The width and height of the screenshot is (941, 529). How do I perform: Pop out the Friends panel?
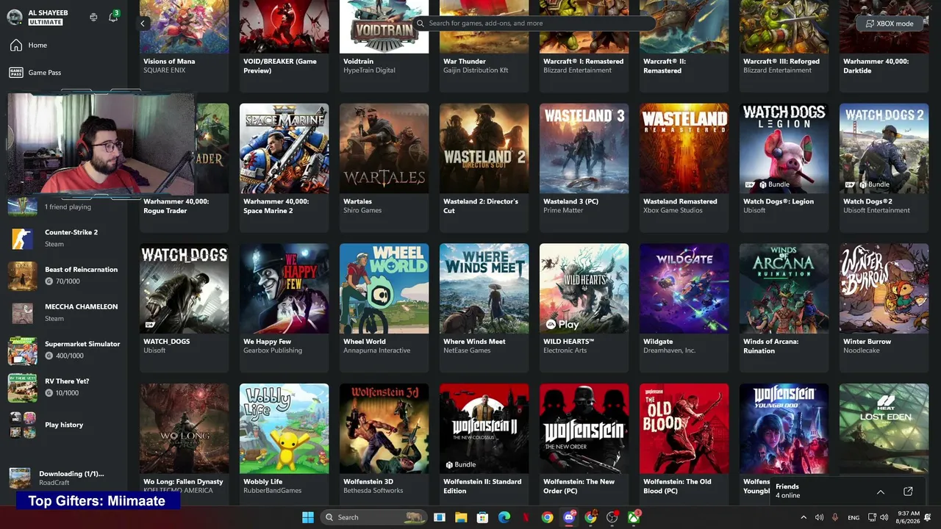(908, 492)
